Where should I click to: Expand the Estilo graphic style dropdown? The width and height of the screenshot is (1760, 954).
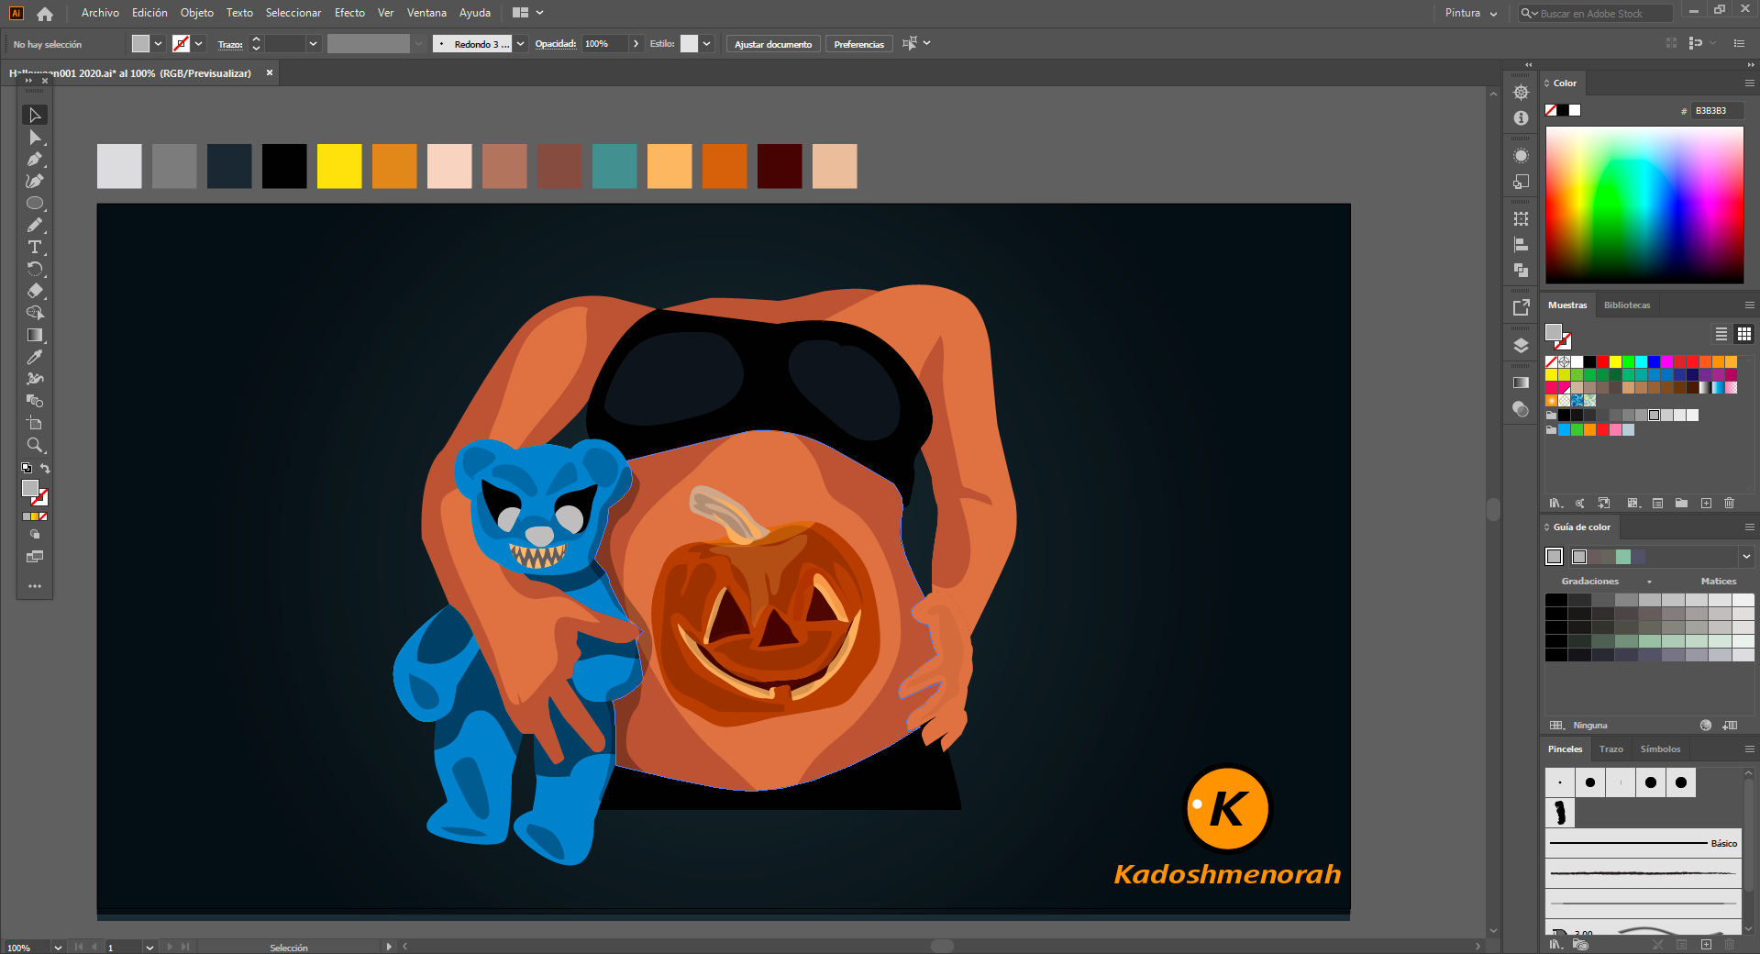(706, 44)
